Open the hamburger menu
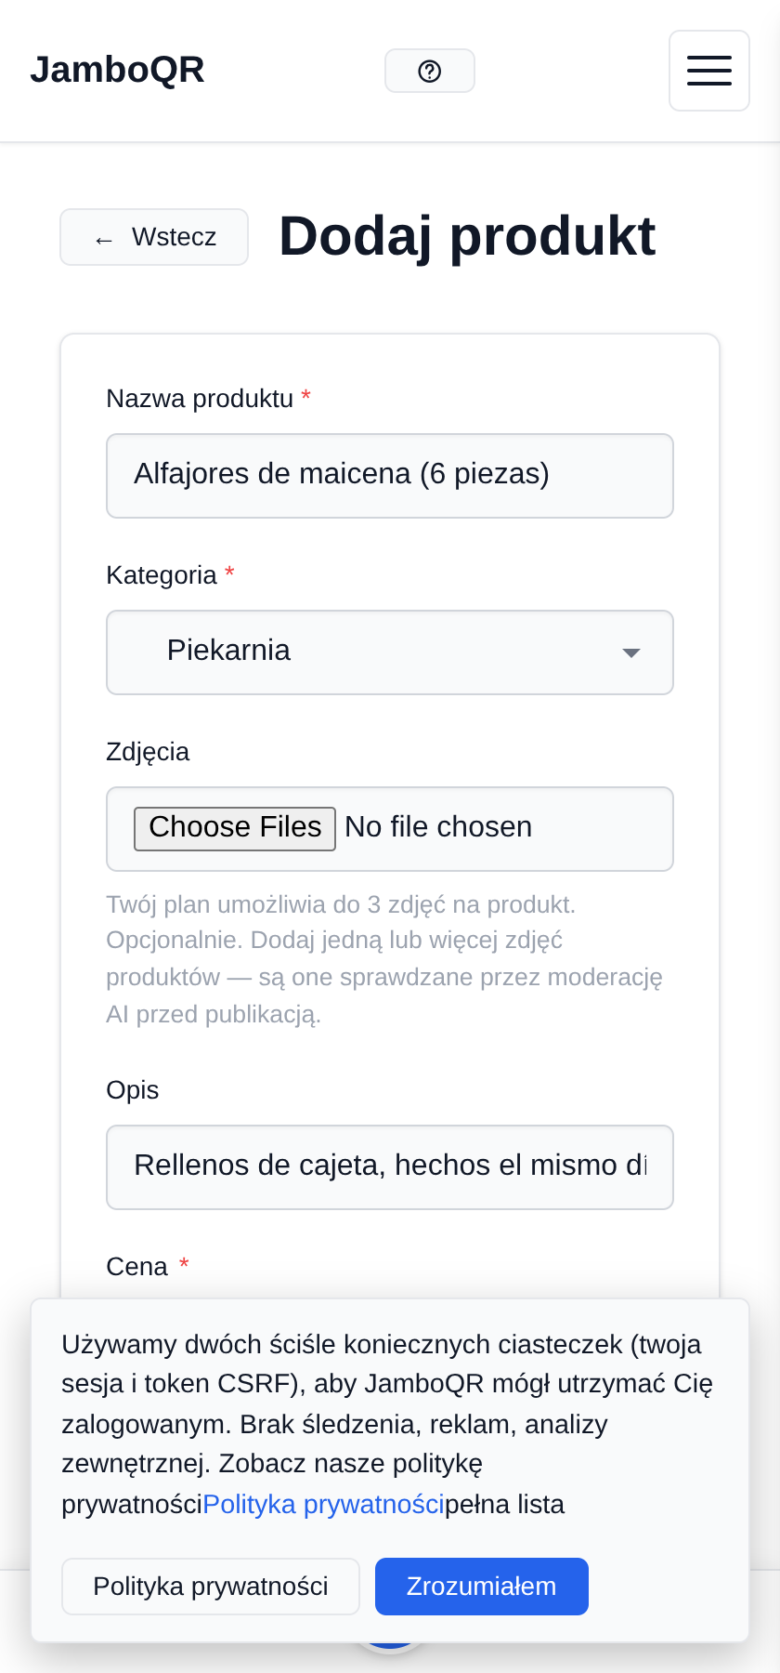 coord(709,71)
